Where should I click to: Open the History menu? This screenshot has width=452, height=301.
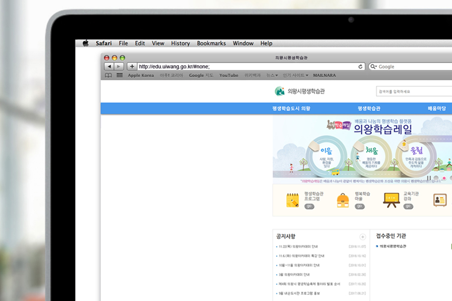(180, 44)
